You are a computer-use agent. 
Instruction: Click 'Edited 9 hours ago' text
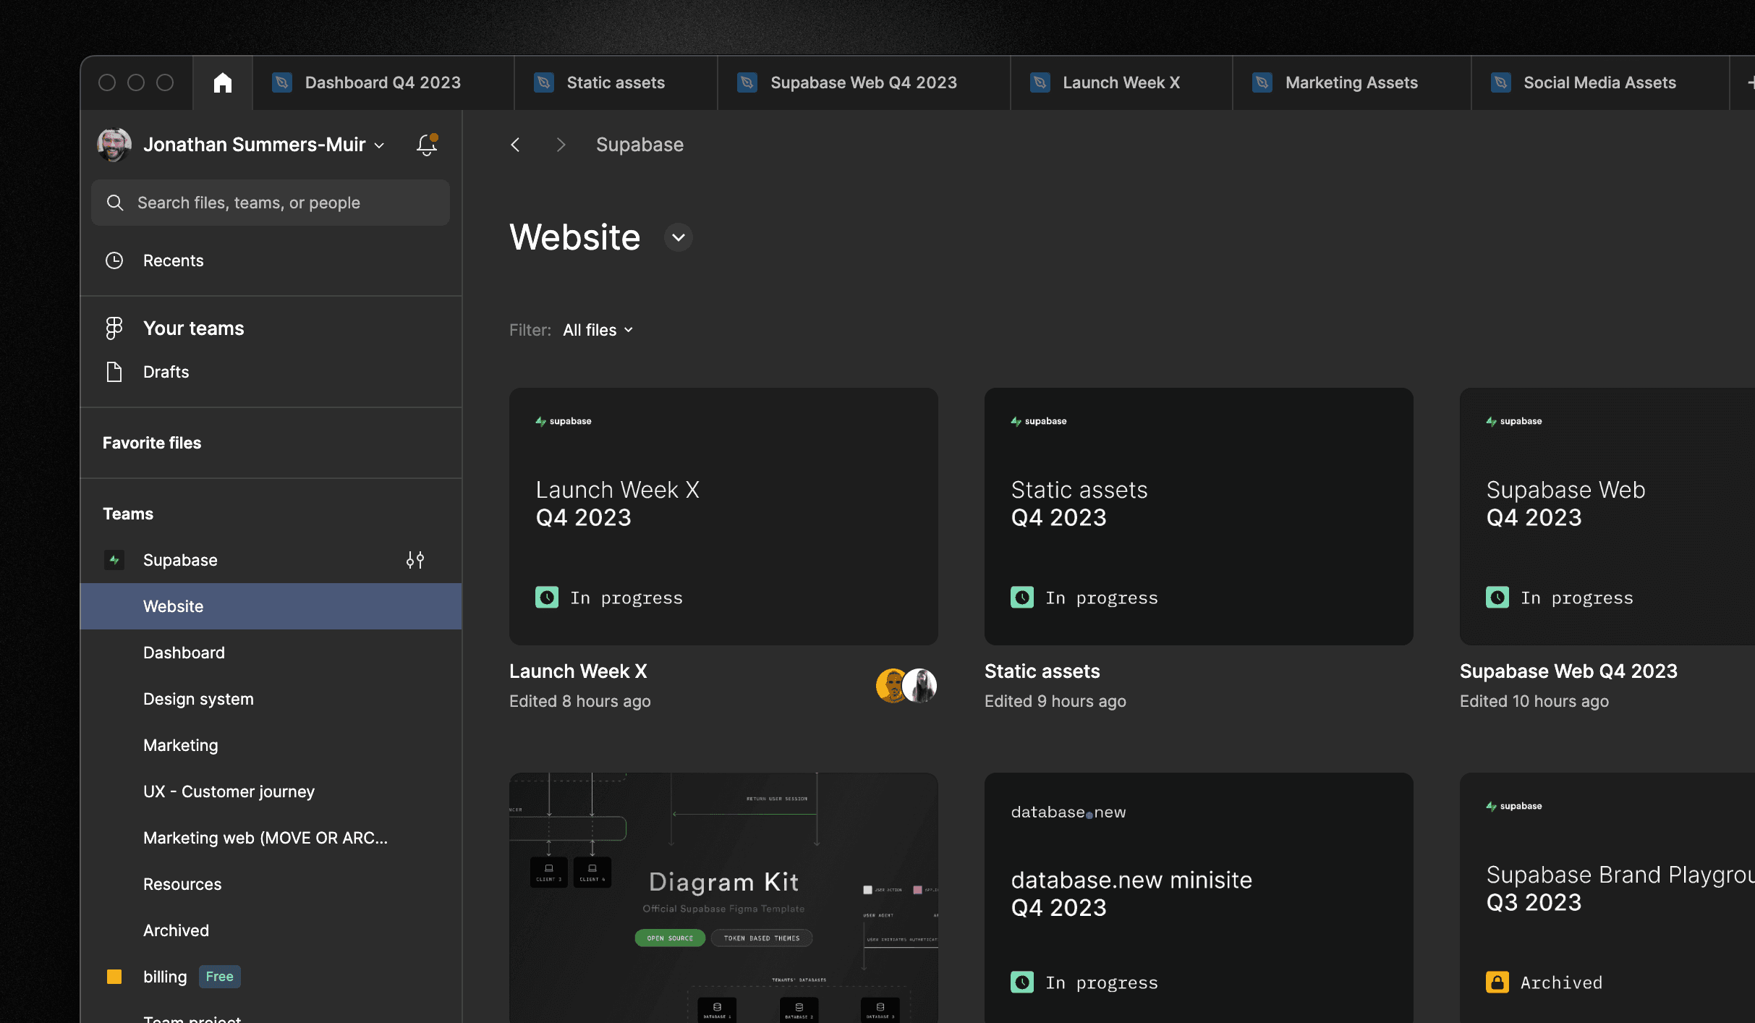[x=1055, y=701]
